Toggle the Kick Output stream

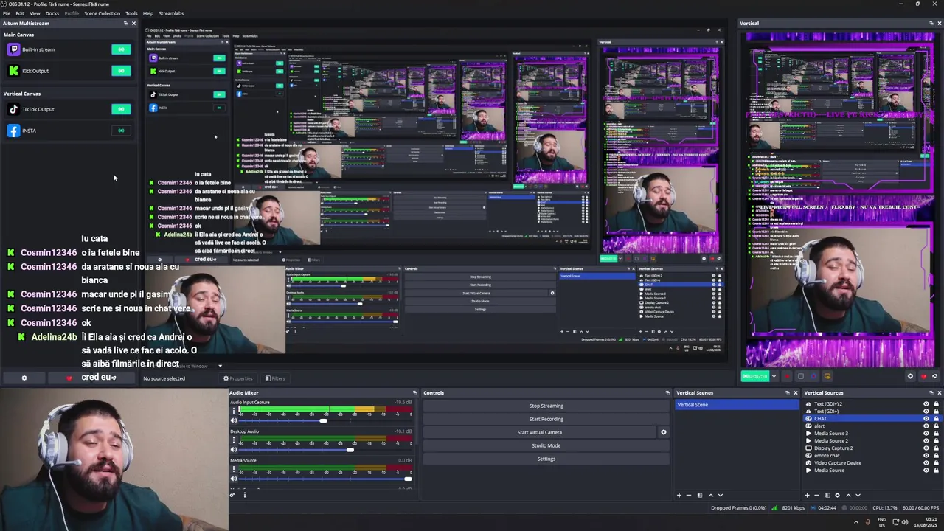coord(121,71)
